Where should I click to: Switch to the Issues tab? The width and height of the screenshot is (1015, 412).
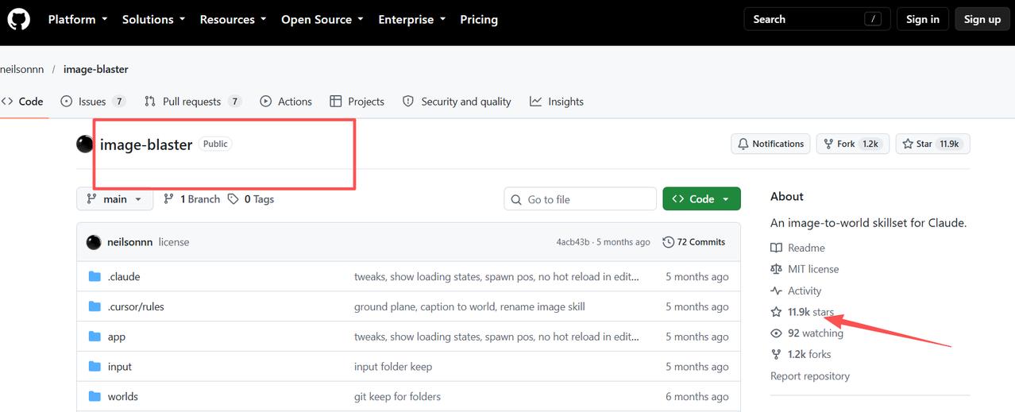coord(93,102)
